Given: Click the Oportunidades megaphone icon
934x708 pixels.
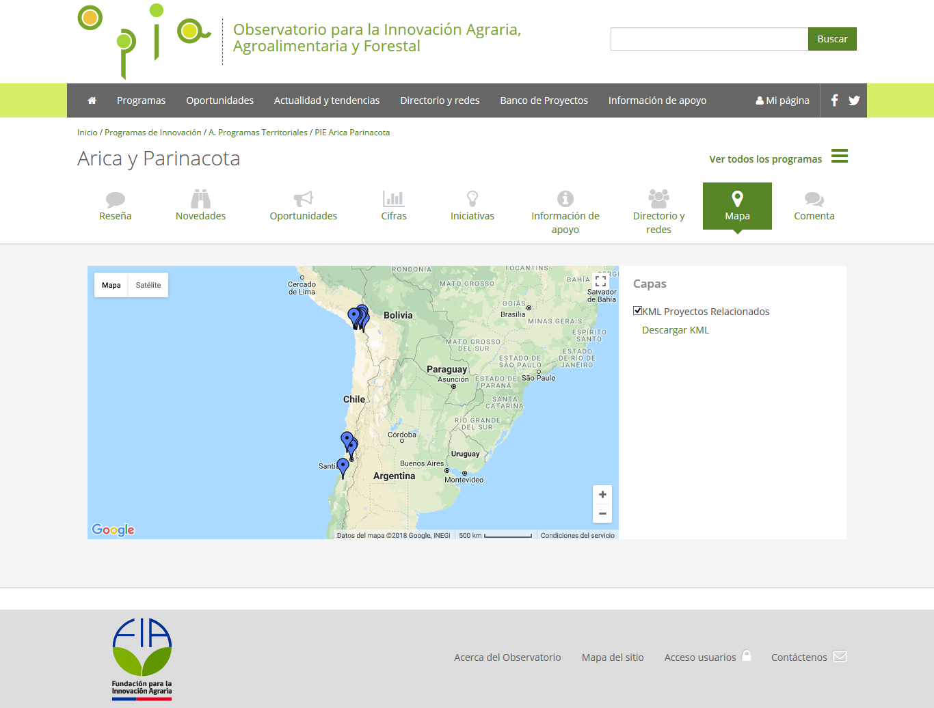Looking at the screenshot, I should click(x=303, y=198).
